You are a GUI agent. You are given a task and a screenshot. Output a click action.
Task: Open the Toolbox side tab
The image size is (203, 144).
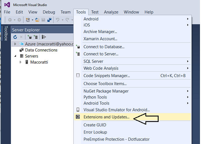6,33
